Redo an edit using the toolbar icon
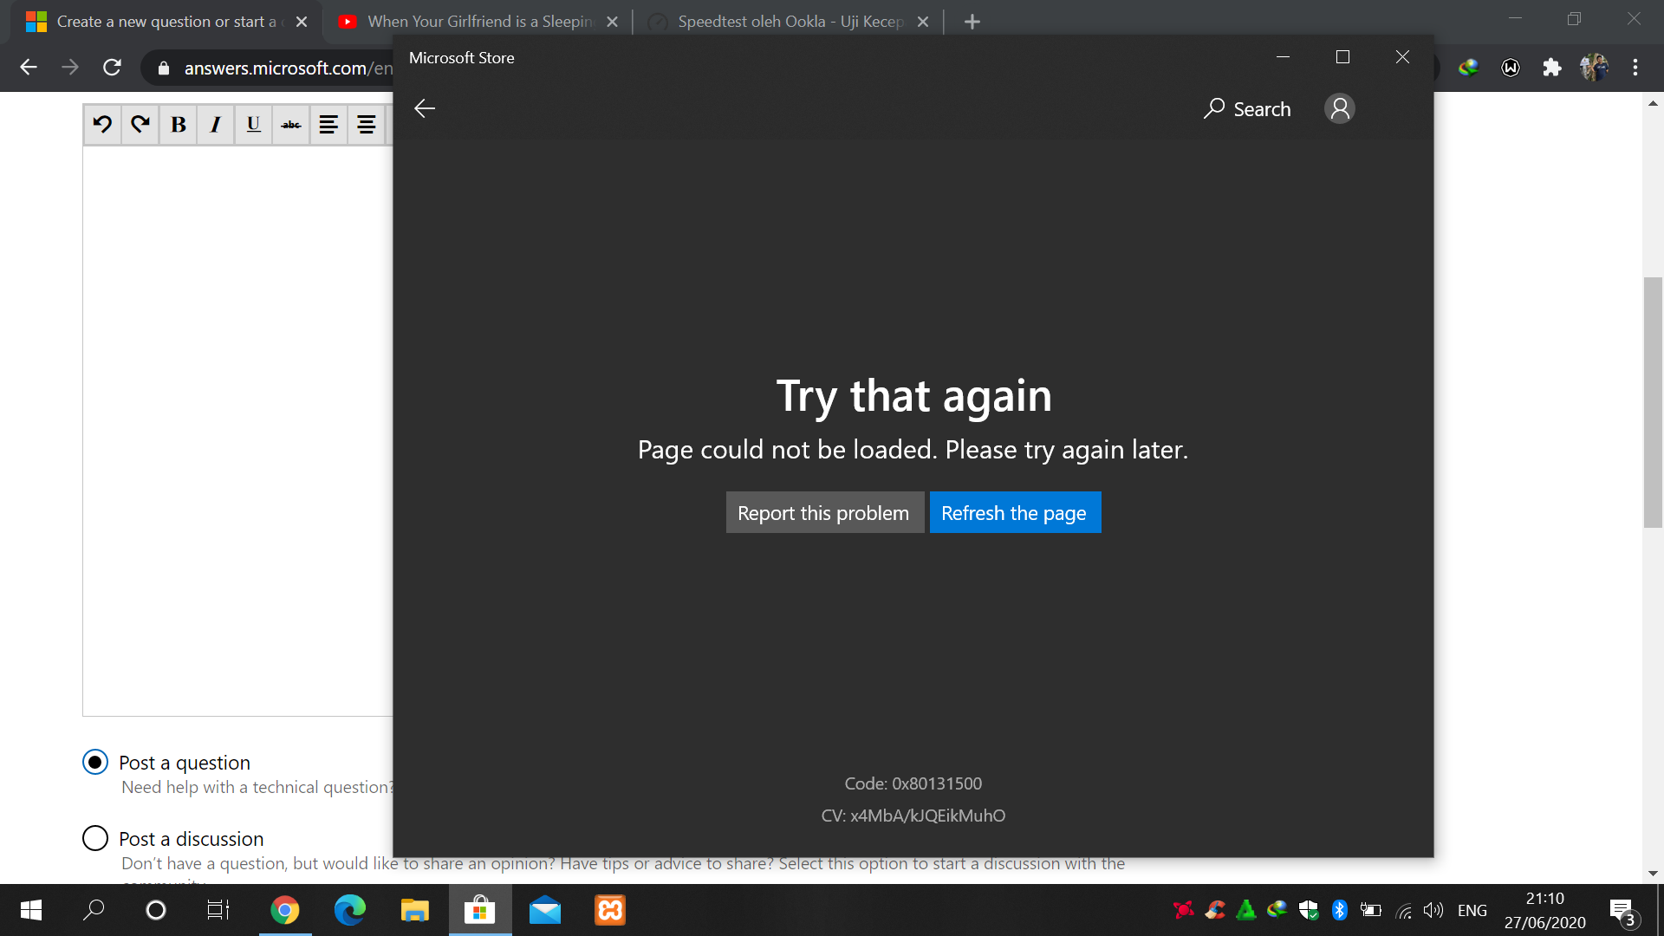Image resolution: width=1664 pixels, height=936 pixels. click(140, 124)
